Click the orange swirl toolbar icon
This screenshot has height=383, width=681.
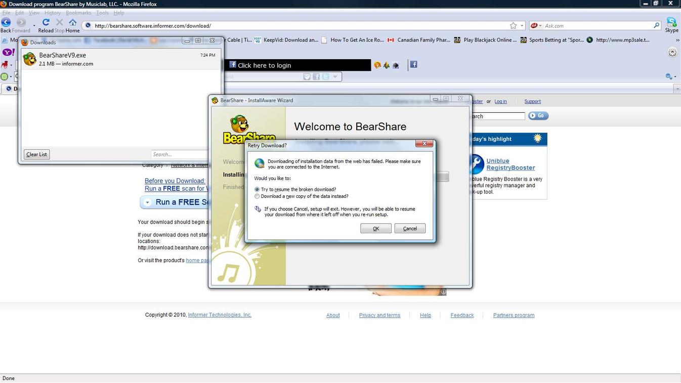377,65
